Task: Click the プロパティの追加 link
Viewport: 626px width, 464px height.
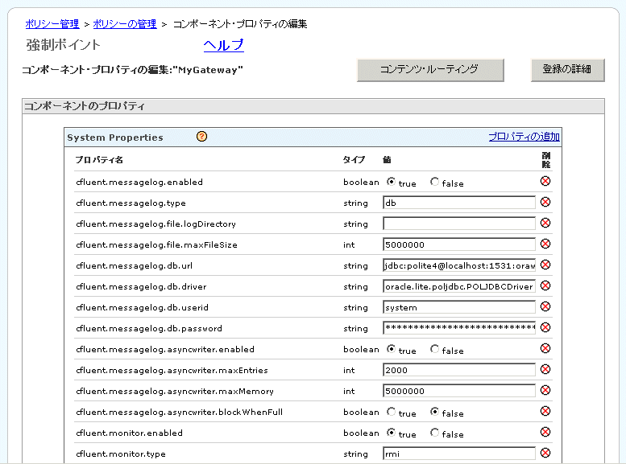Action: (x=524, y=137)
